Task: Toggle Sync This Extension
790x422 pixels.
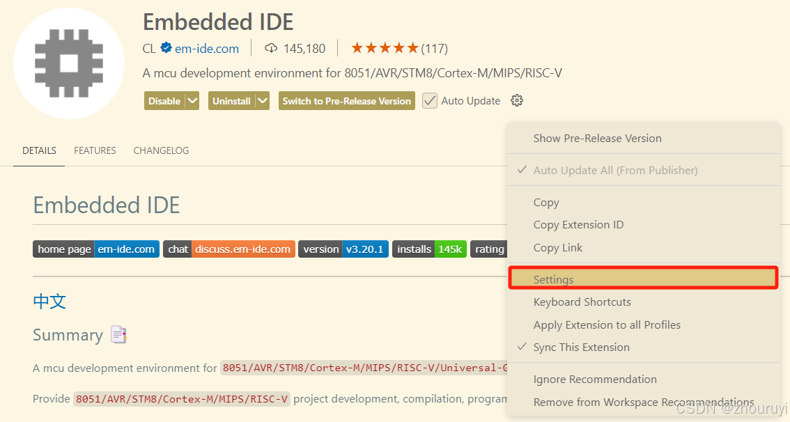Action: 644,347
